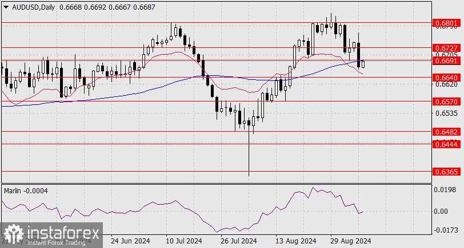Click the OHLC values 0.6668 0.6692 0.6667 0.6687
Screen dimensions: 464x248
pyautogui.click(x=107, y=7)
